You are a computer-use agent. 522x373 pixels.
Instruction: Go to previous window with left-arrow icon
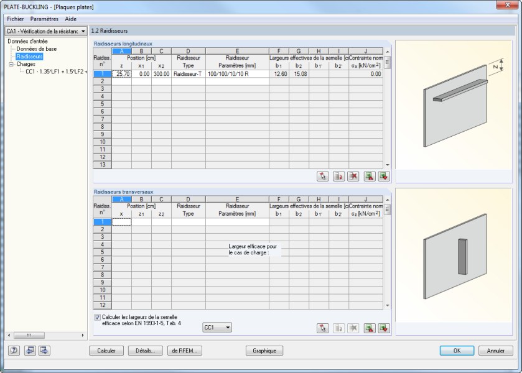click(x=30, y=351)
